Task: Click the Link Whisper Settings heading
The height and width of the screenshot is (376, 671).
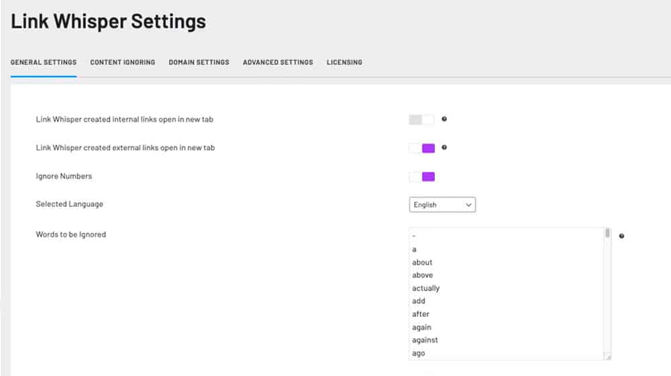Action: coord(108,21)
